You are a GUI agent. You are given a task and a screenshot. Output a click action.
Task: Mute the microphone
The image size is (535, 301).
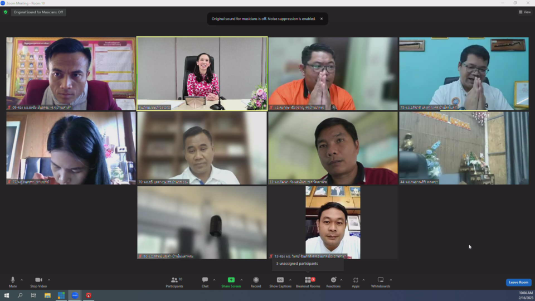[x=13, y=281]
